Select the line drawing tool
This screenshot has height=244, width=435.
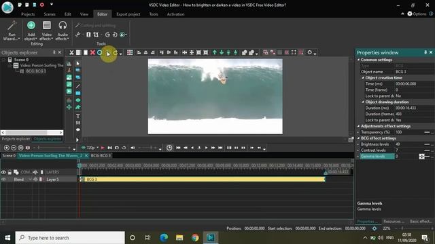coord(78,86)
